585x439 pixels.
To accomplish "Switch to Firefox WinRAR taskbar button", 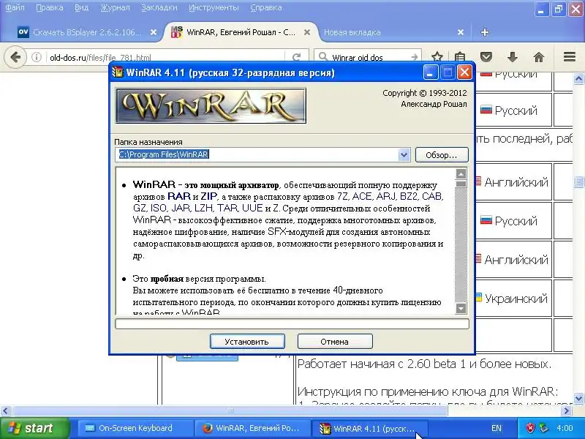I will tap(252, 428).
